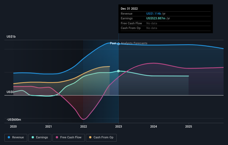The image size is (228, 145).
Task: Click the 2022 x-axis label
Action: click(x=84, y=127)
